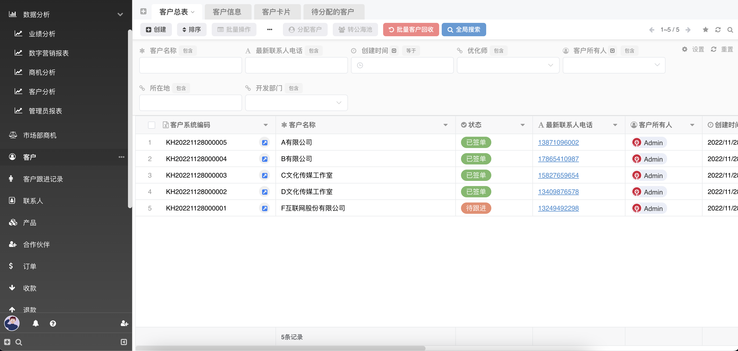The height and width of the screenshot is (351, 738).
Task: Click the 客户名称 filter input field
Action: pyautogui.click(x=190, y=65)
